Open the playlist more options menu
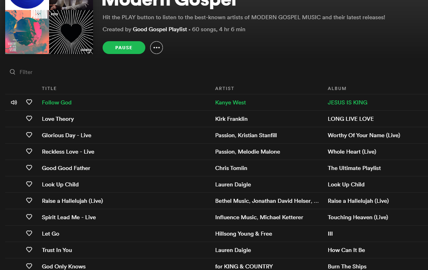 (157, 48)
